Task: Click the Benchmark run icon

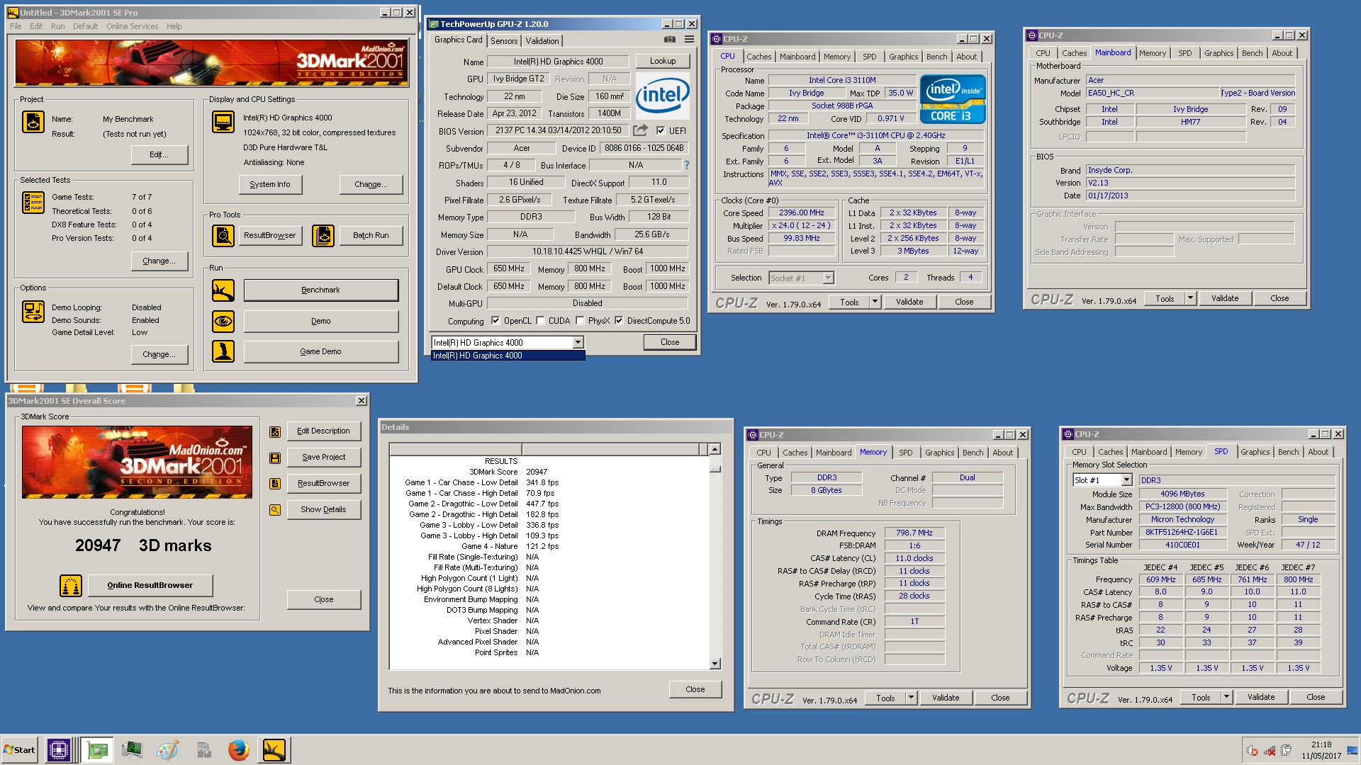Action: (223, 290)
